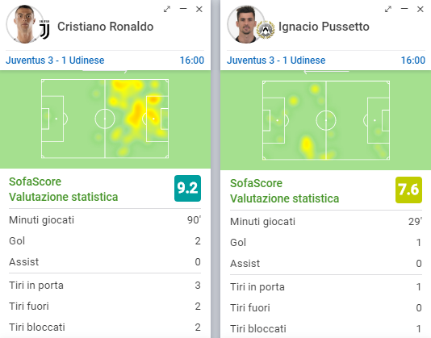Open the Juventus 3 - 1 Udinese link in Ronaldo's panel
This screenshot has height=338, width=431.
pos(55,61)
